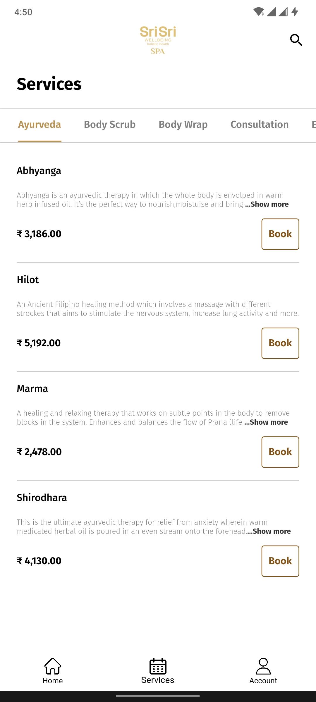Screen dimensions: 316x702
Task: Open the Hilot service title
Action: click(28, 280)
